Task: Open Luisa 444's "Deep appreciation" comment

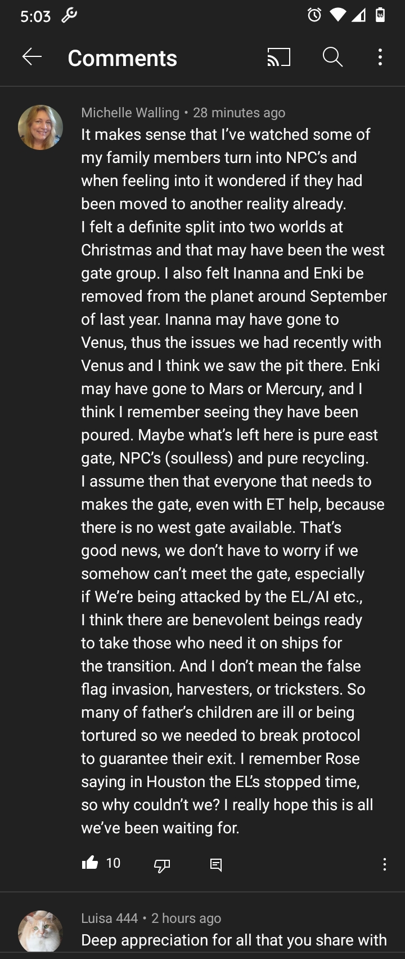Action: click(x=233, y=940)
